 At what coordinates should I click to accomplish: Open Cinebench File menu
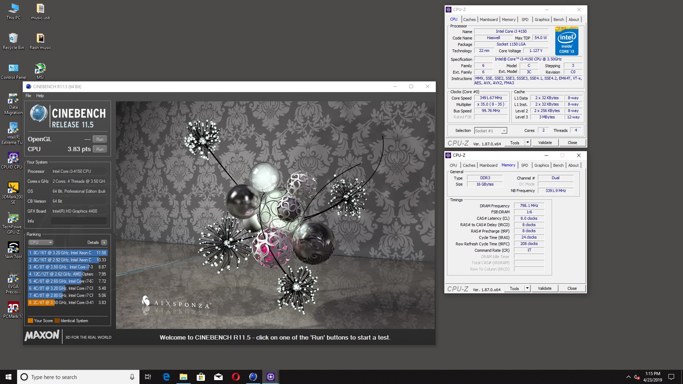click(x=28, y=96)
